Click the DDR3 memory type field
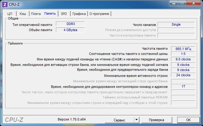 (x=70, y=24)
